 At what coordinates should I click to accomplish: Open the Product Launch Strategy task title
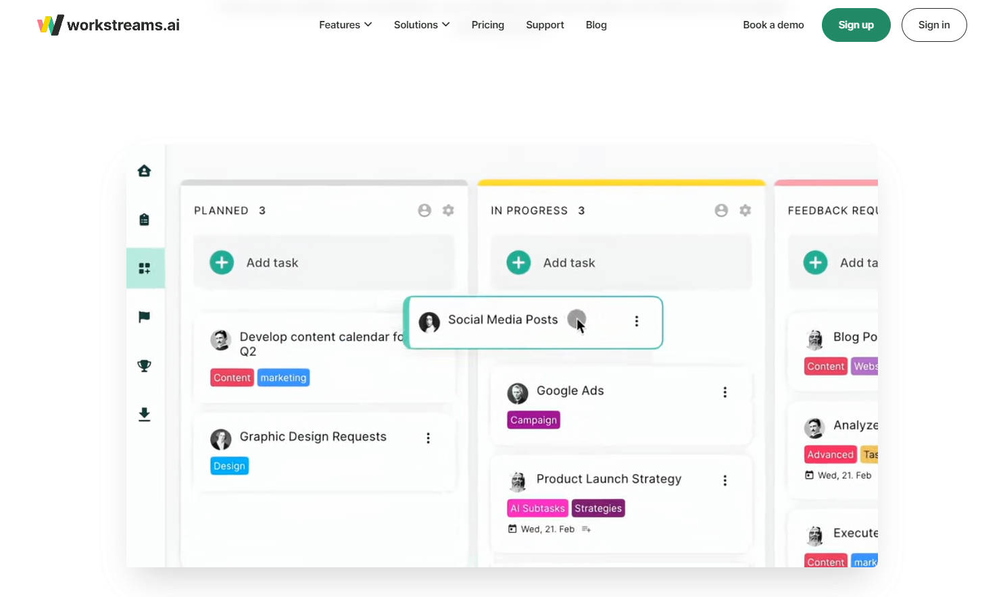click(609, 479)
